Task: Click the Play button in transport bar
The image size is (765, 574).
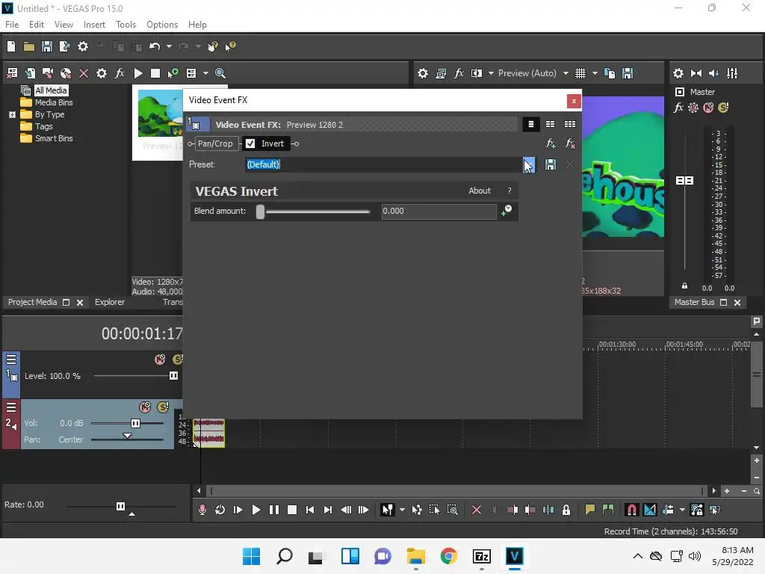Action: [x=255, y=510]
